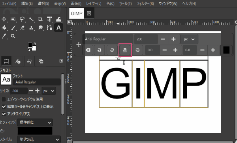The height and width of the screenshot is (143, 237).
Task: Close the GIMP image tab
Action: click(x=89, y=13)
